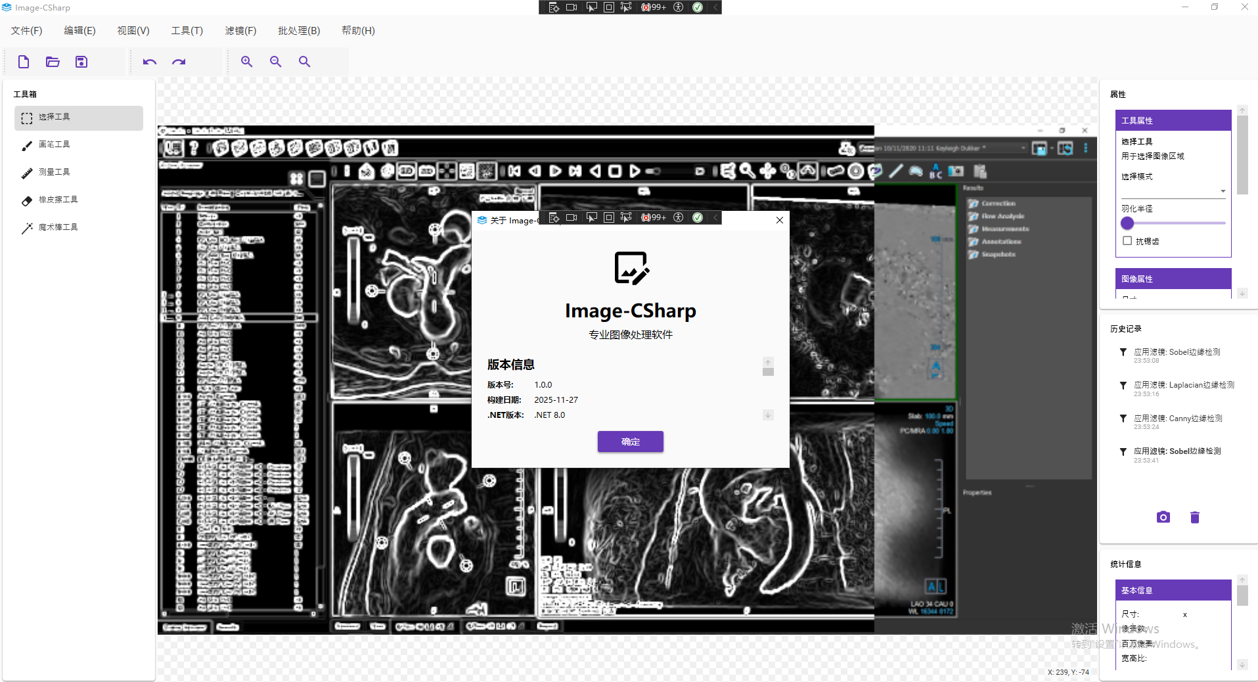Open the 编辑(E) menu

79,31
